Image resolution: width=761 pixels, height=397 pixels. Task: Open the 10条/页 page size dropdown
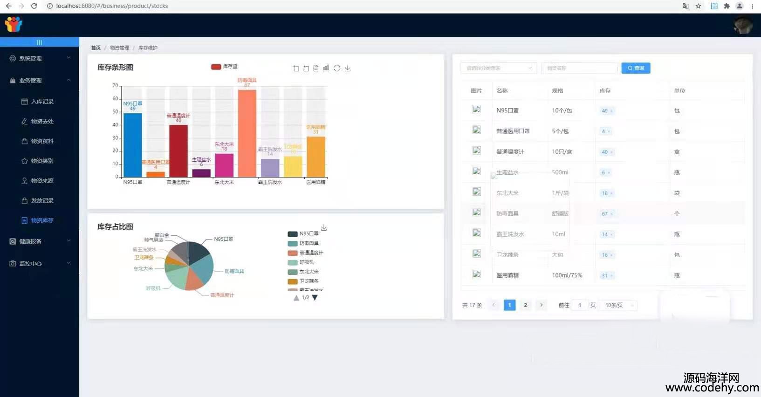pos(617,305)
